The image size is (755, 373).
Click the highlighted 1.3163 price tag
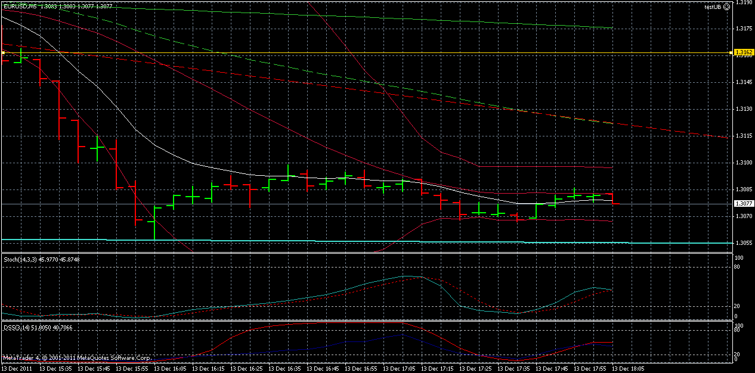point(744,52)
